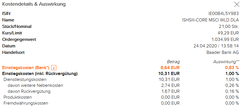This screenshot has width=244, height=106.
Task: Click the Handelsort value Baader Bank AG
Action: coord(223,52)
